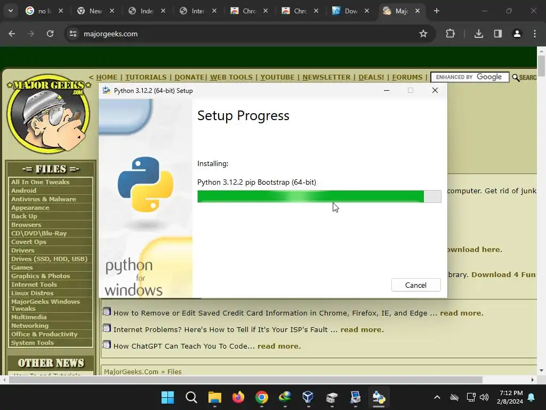
Task: Open Office & Productivity category
Action: tap(44, 334)
